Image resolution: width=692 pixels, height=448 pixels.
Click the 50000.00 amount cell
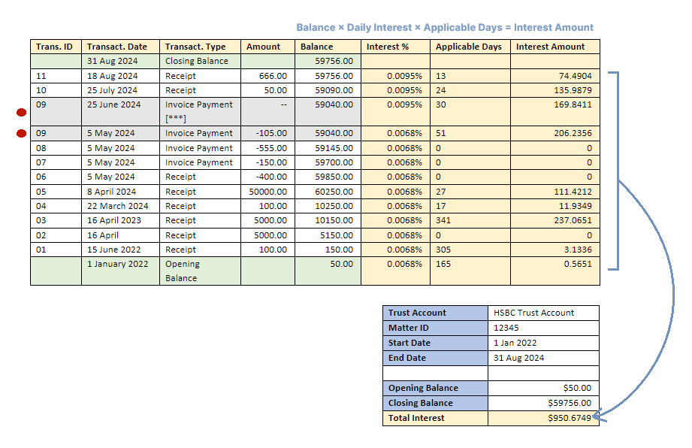click(268, 192)
